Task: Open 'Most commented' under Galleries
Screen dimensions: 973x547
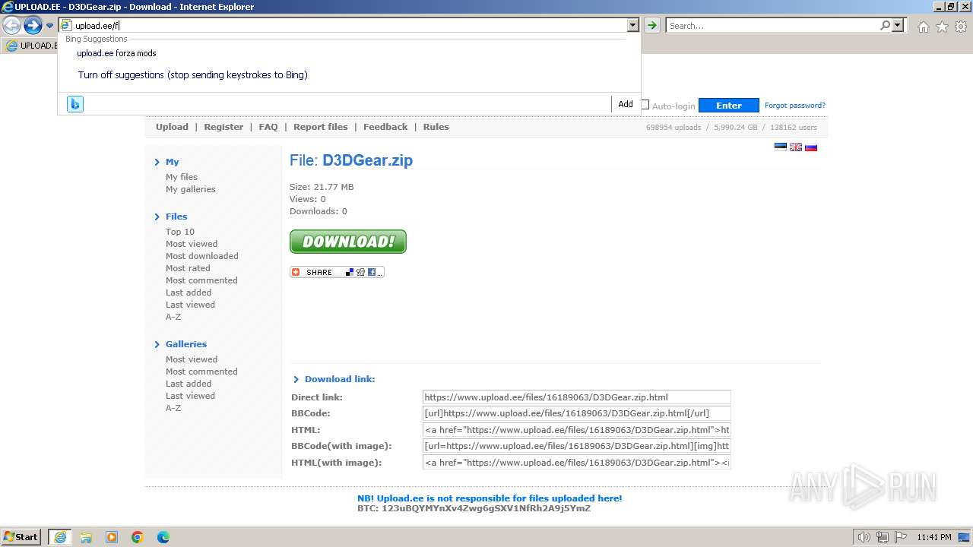Action: coord(201,372)
